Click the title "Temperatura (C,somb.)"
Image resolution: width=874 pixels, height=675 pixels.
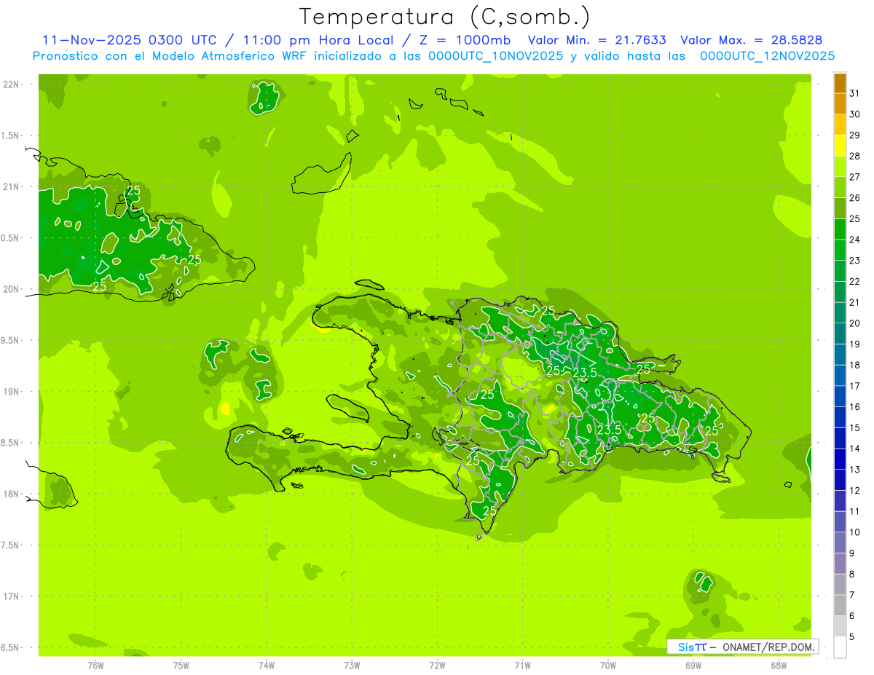coord(444,17)
